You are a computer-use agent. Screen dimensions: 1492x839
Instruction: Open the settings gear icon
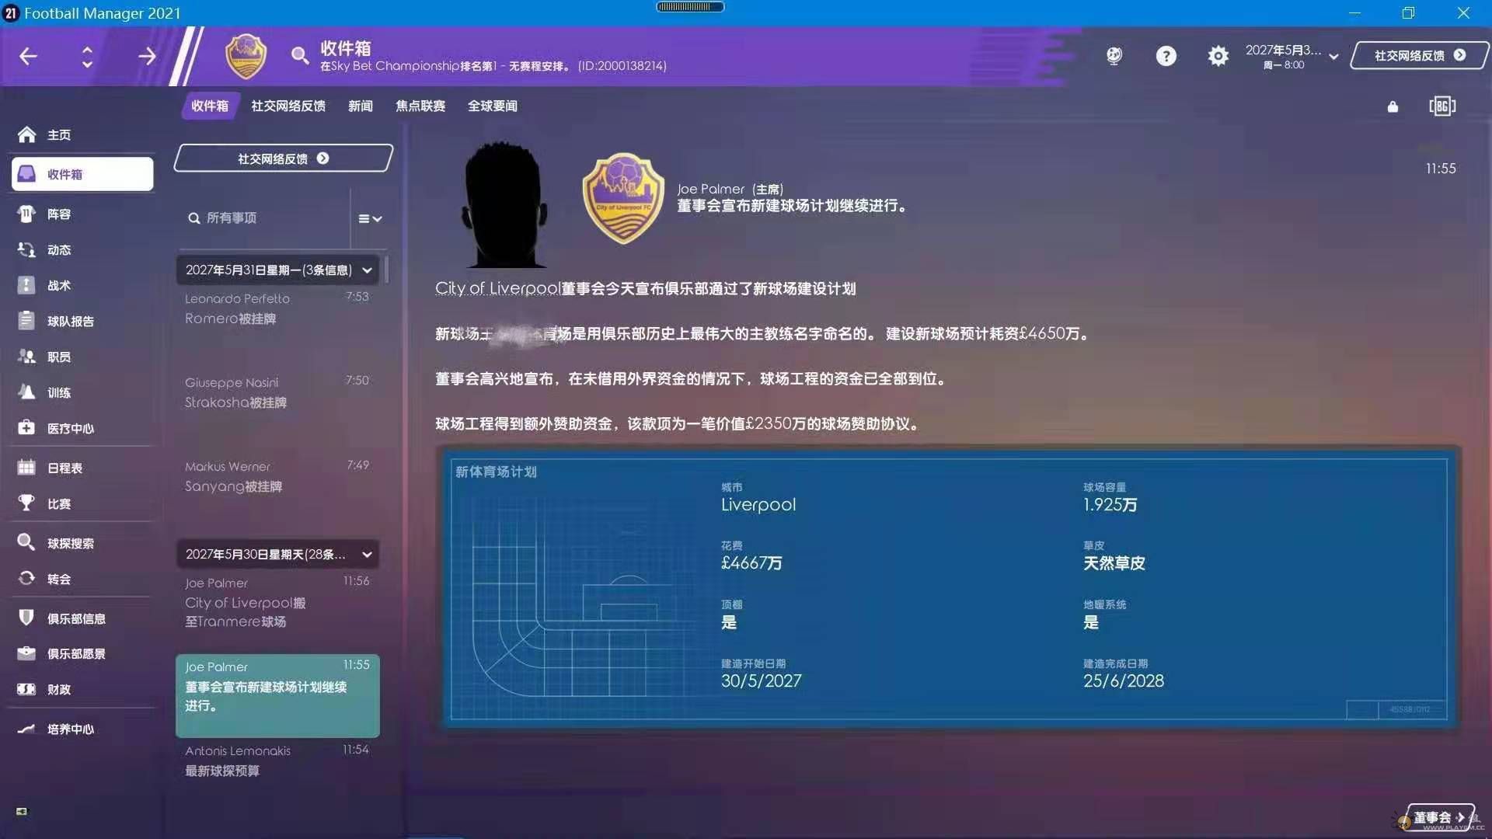tap(1218, 56)
